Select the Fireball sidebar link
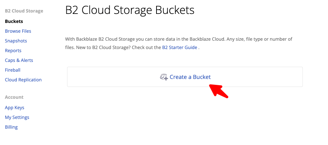 tap(13, 70)
